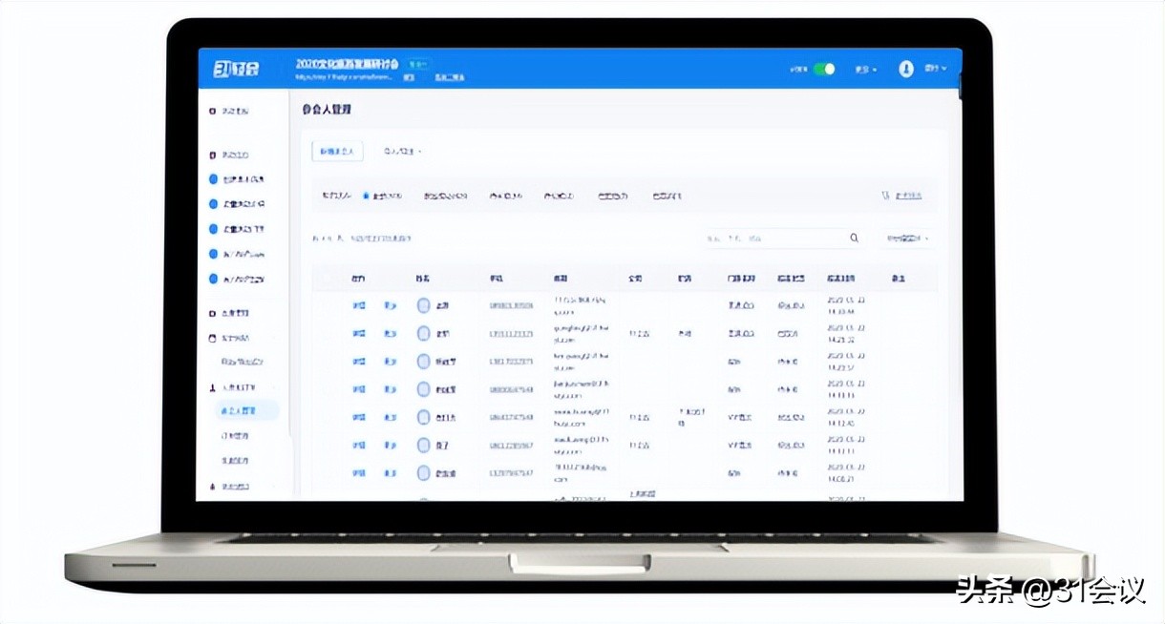Viewport: 1165px width, 624px height.
Task: Select the search magnifier icon
Action: pos(853,237)
